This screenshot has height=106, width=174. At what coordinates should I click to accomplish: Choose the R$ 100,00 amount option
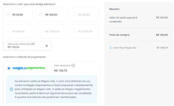pos(41,15)
